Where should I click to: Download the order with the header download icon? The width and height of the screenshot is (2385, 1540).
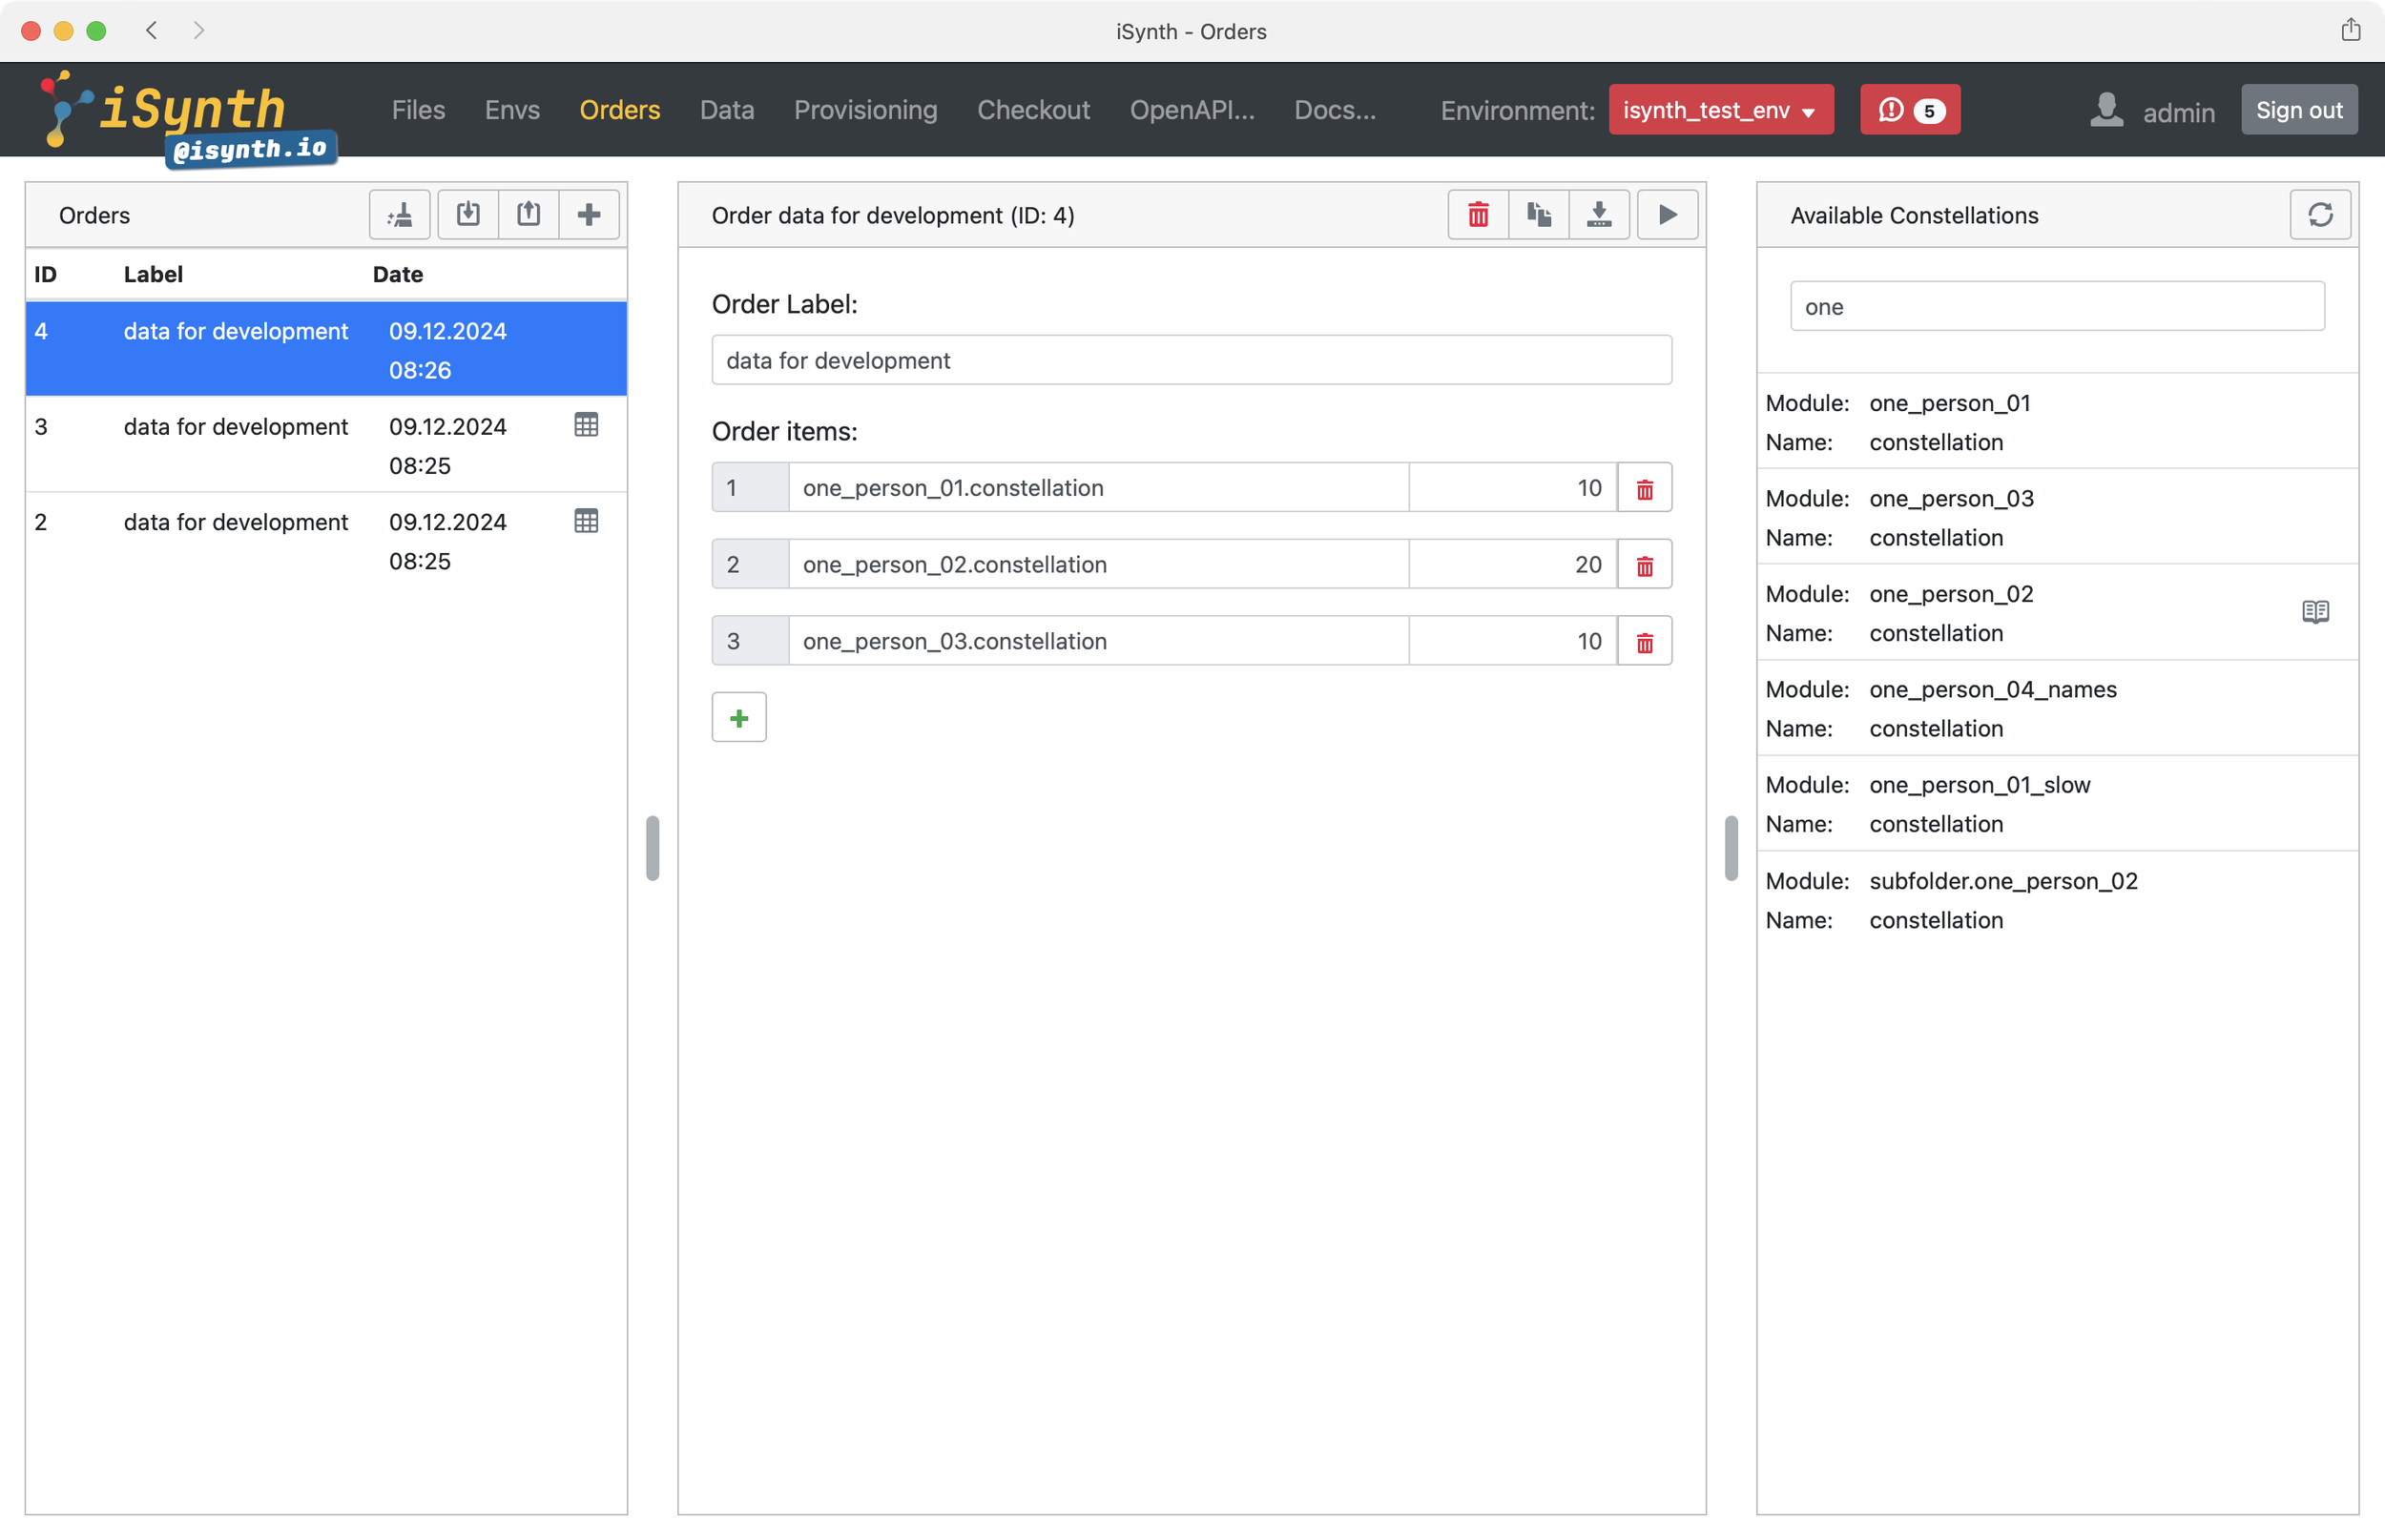tap(1599, 214)
